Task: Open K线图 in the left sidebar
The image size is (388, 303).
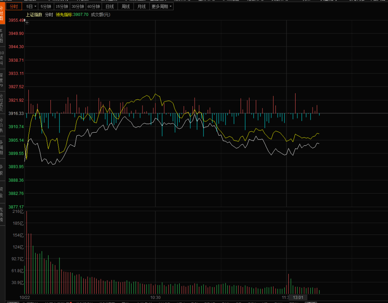Action: point(2,36)
